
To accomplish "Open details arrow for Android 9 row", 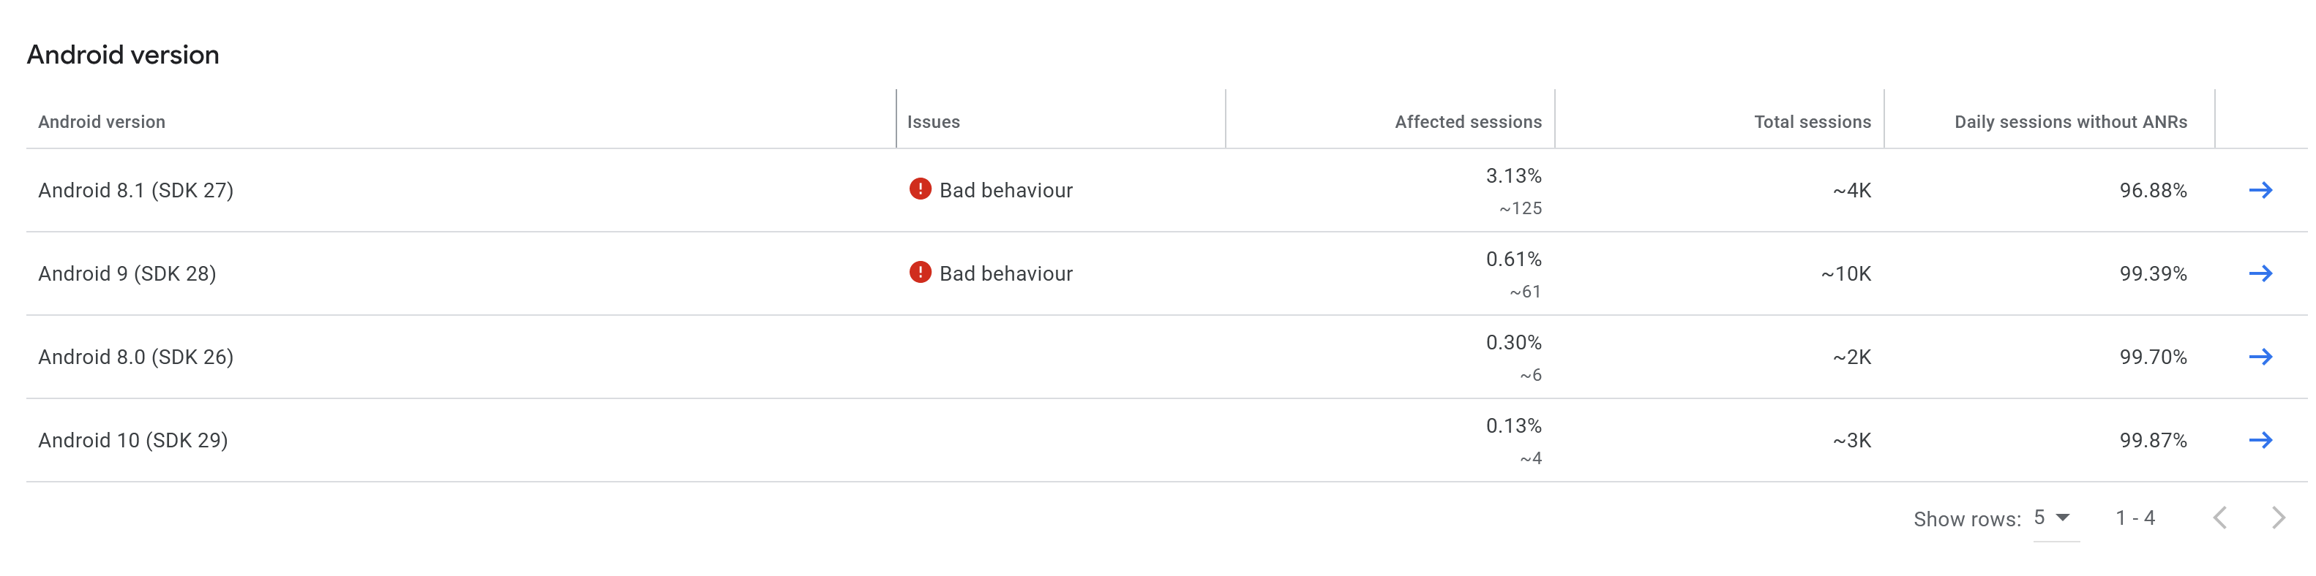I will (x=2260, y=273).
